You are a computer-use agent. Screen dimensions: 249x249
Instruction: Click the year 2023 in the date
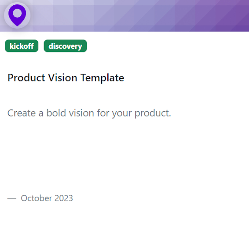(64, 198)
